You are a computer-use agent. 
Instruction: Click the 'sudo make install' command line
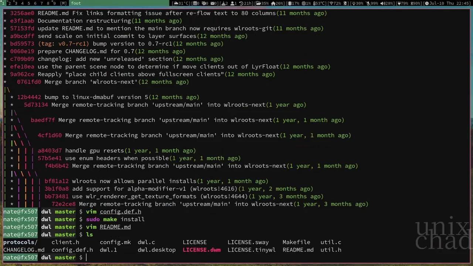[x=115, y=219]
